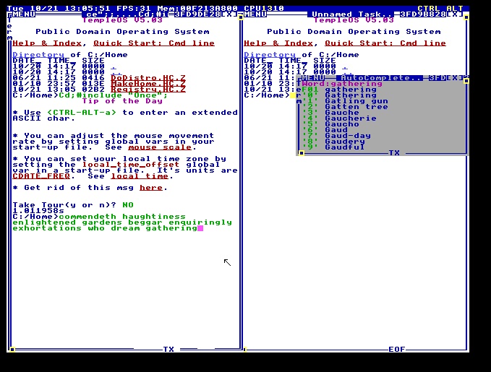Open Quick Start: Cmd line in left window
The width and height of the screenshot is (491, 372).
[x=154, y=43]
